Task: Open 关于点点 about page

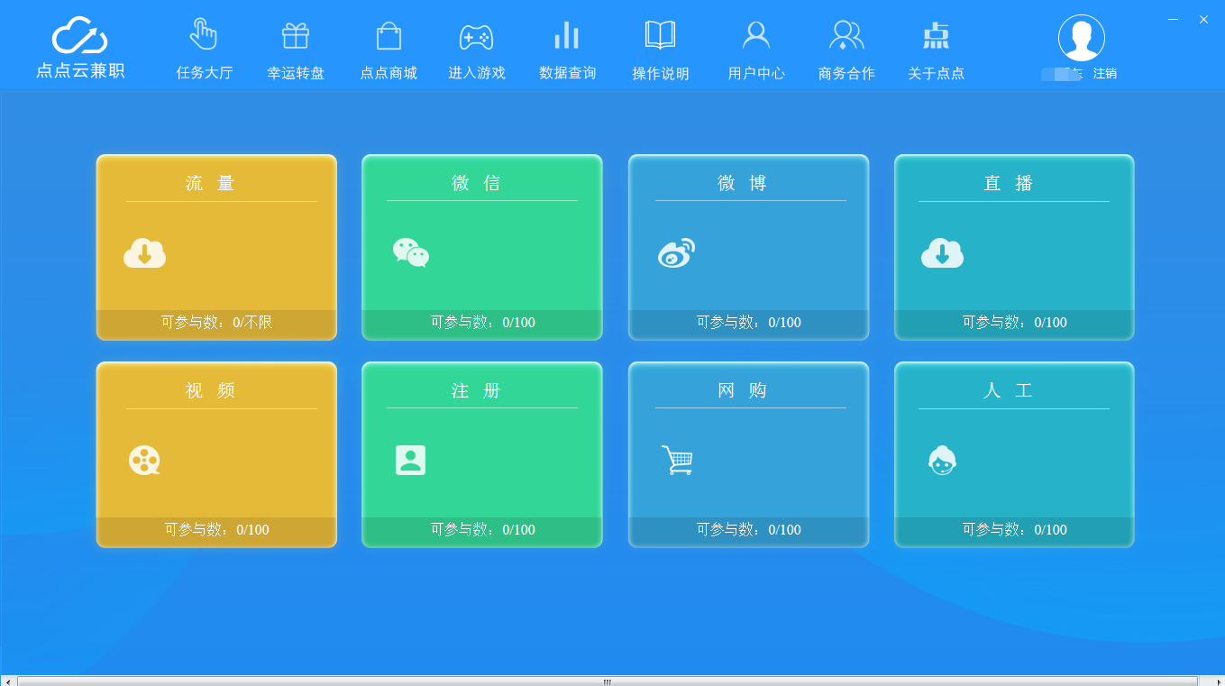Action: [x=937, y=50]
